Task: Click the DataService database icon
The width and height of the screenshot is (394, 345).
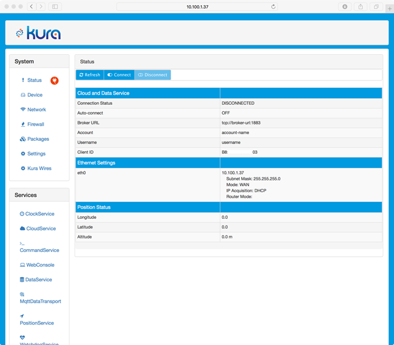Action: 22,280
